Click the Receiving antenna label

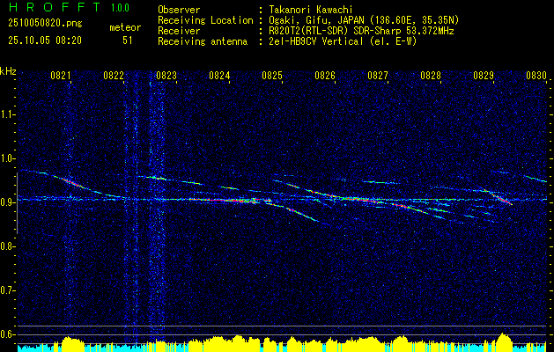point(203,41)
